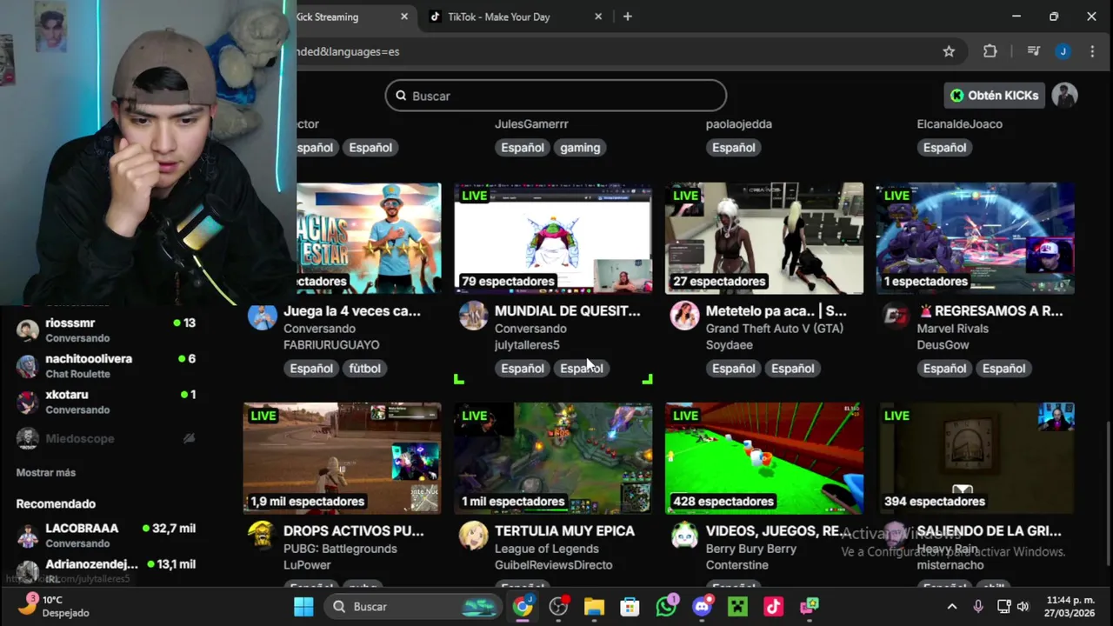The image size is (1113, 626).
Task: Open recommended LACOBRAAA channel
Action: (x=106, y=535)
